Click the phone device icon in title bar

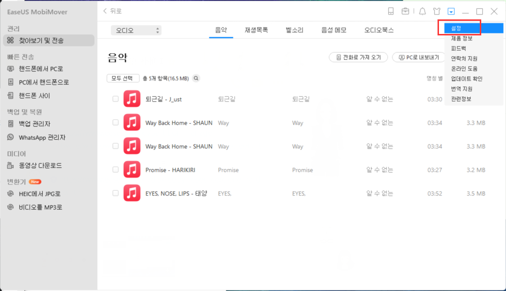tap(391, 11)
